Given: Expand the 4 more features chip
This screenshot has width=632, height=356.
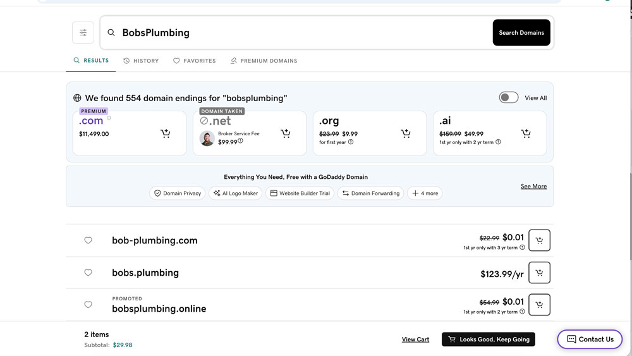Looking at the screenshot, I should point(425,193).
